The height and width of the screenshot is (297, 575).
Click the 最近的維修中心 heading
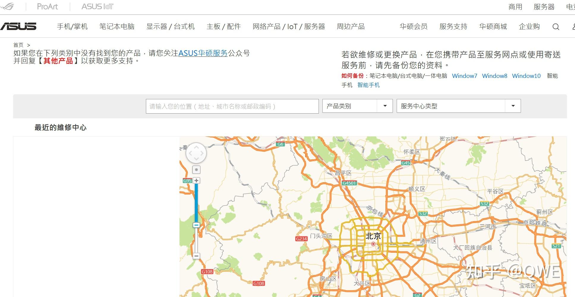coord(60,128)
